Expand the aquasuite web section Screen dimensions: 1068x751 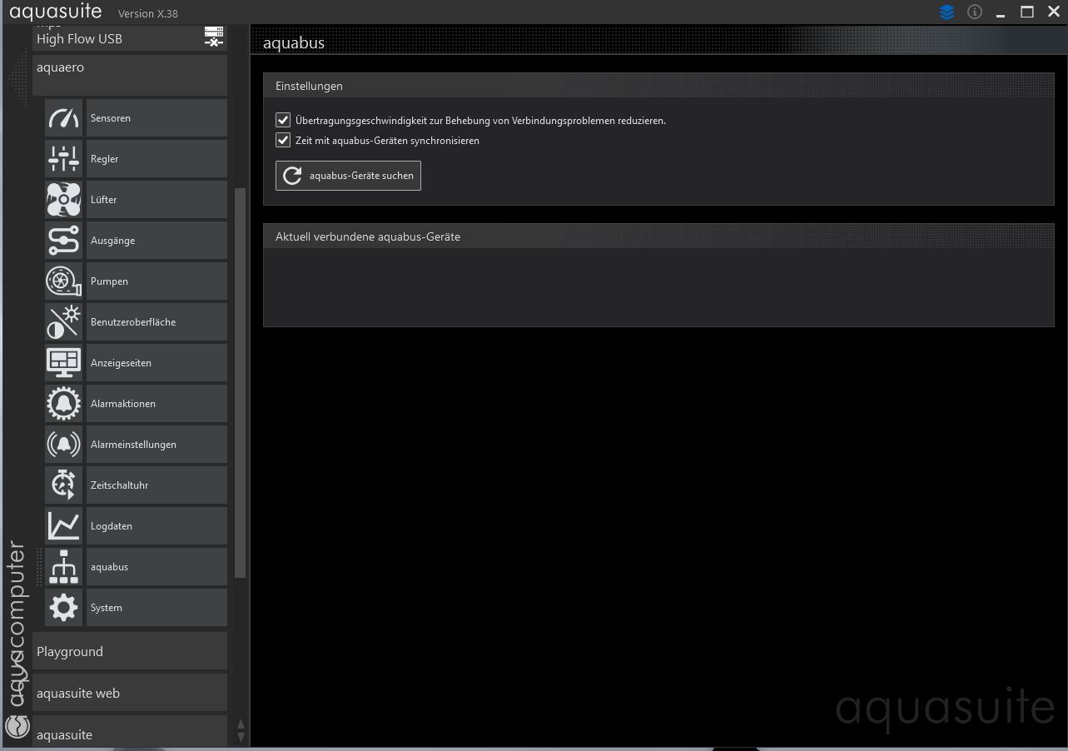click(130, 693)
